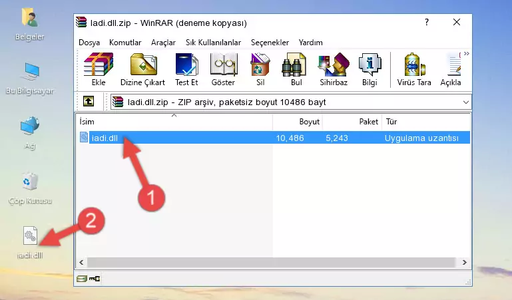Screen dimensions: 512x300
Task: Open the Sık Kullanılanlar menu
Action: pos(213,43)
